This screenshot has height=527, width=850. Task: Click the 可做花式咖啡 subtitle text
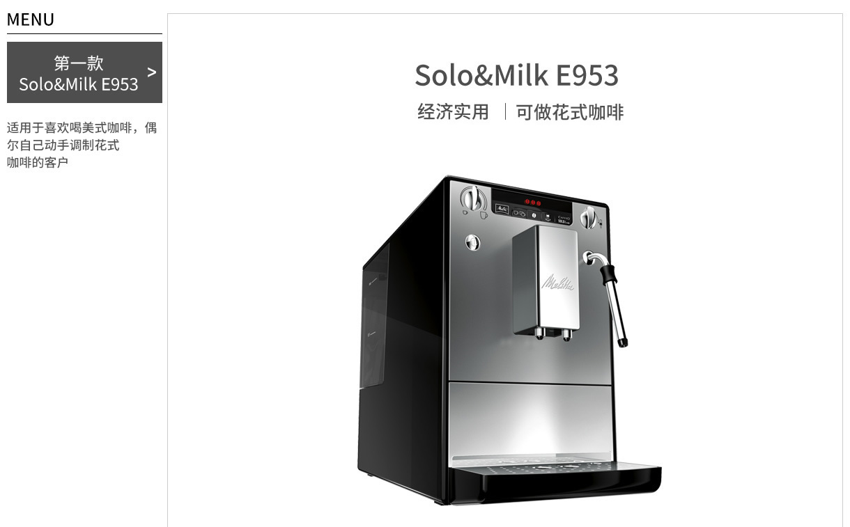[570, 112]
